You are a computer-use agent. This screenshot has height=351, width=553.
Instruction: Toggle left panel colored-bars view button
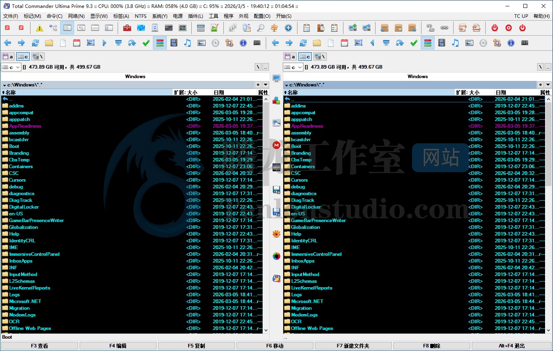(160, 43)
